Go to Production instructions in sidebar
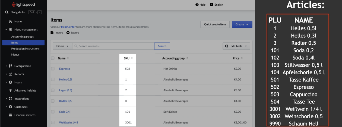342x127 pixels. (25, 49)
